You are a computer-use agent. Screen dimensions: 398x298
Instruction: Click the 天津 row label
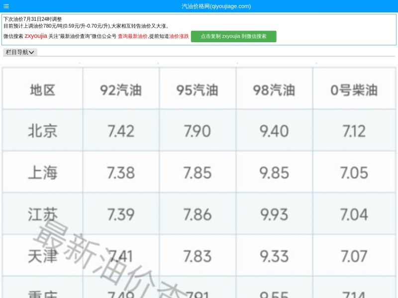coord(43,256)
